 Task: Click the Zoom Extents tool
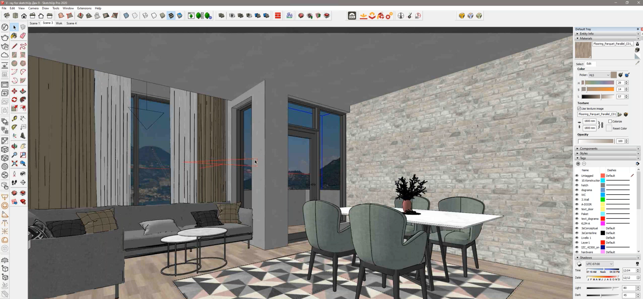14,164
